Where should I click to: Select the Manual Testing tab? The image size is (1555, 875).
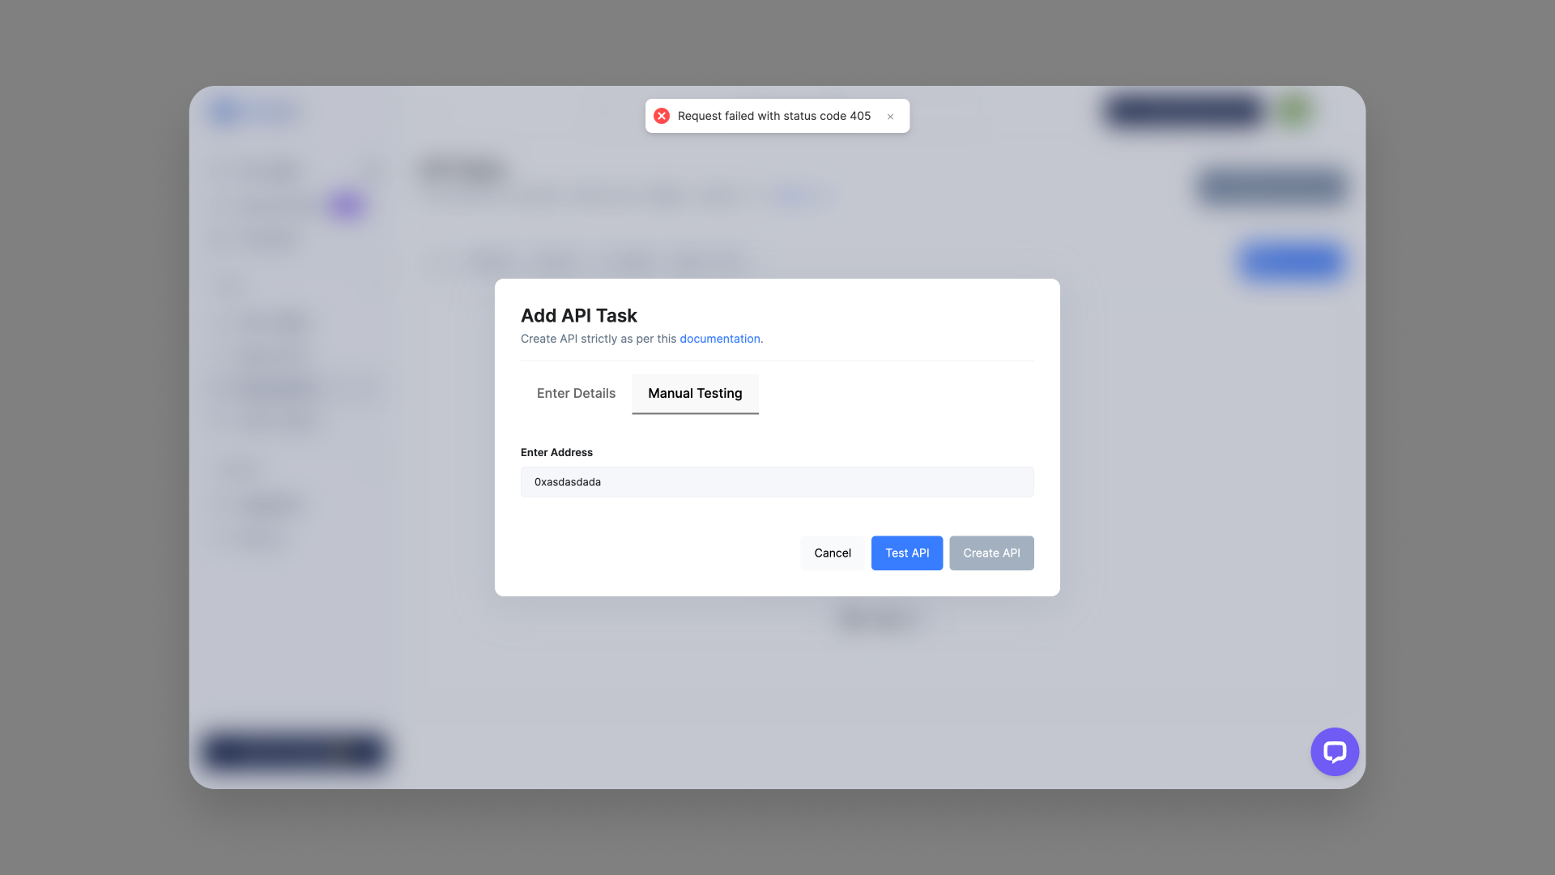(694, 393)
